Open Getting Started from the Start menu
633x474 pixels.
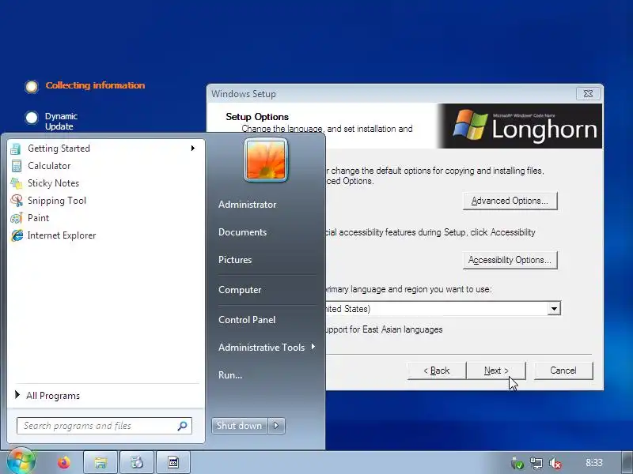tap(104, 149)
